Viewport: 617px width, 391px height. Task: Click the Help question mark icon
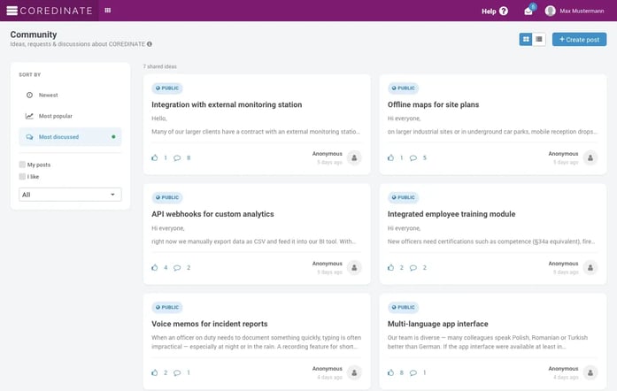coord(504,11)
